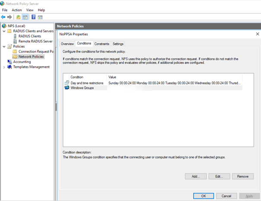The height and width of the screenshot is (201, 261).
Task: Open the Action menu
Action: 17,10
